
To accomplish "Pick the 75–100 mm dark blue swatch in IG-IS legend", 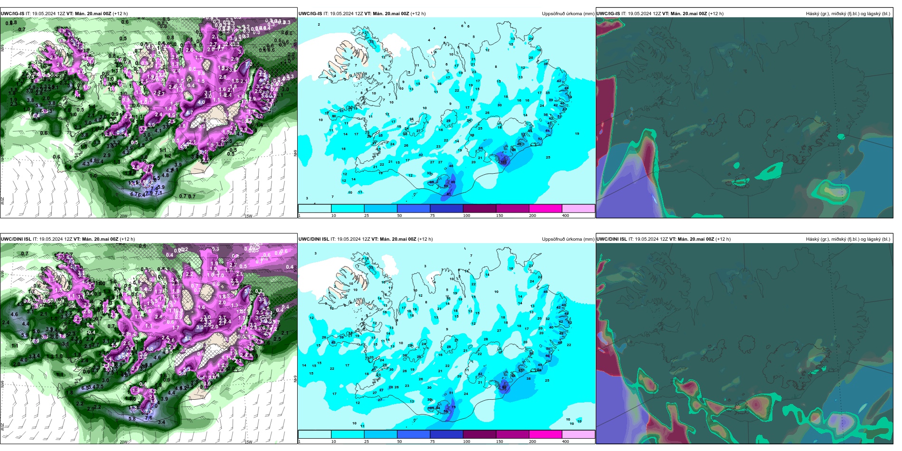I will [447, 208].
